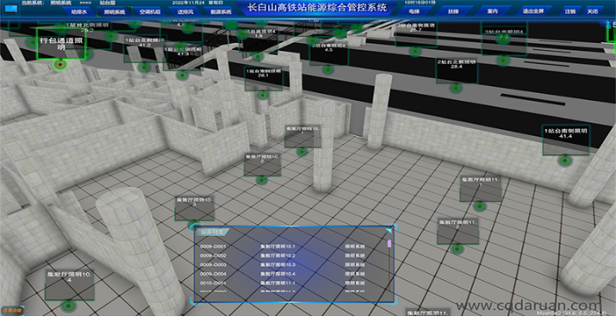This screenshot has width=616, height=317.
Task: Click the orange button in the bottom-left corner
Action: click(7, 311)
